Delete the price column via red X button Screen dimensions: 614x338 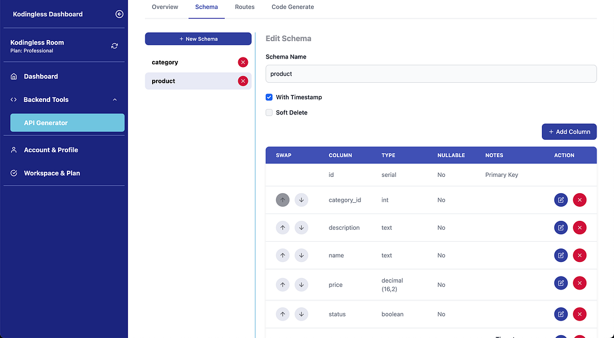pos(580,283)
